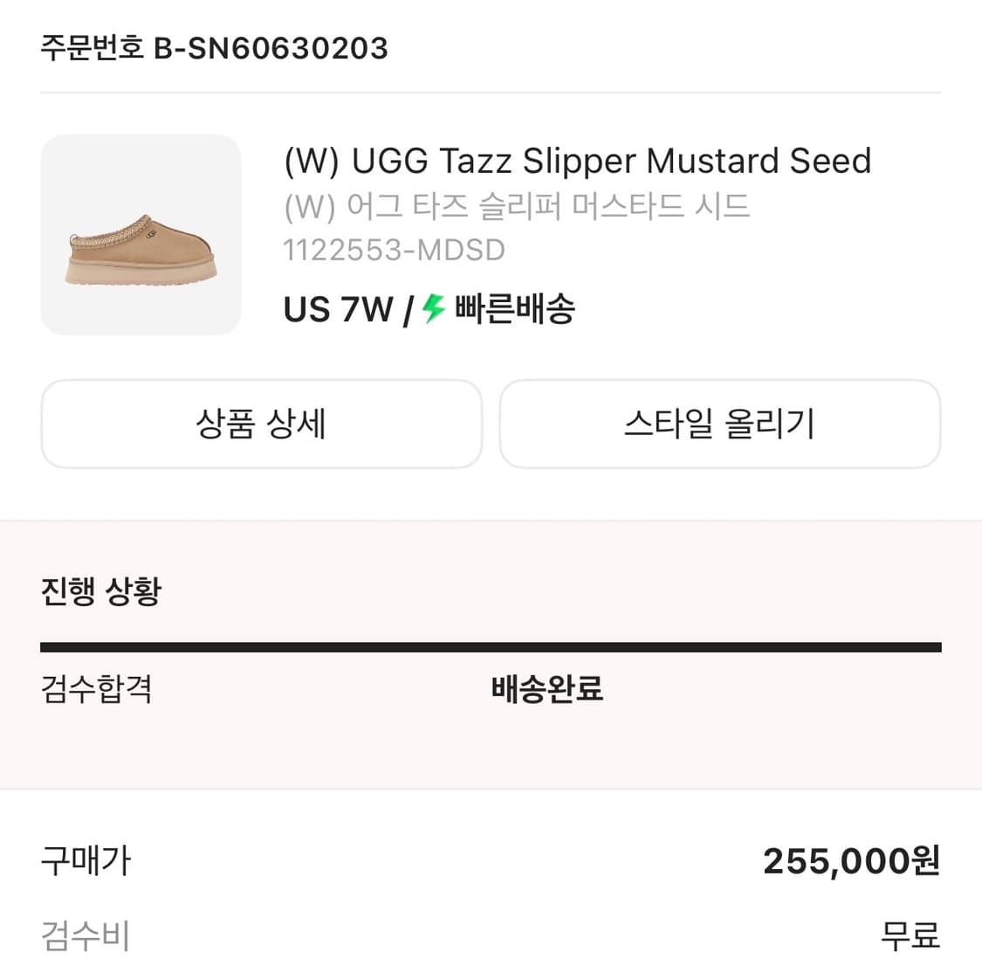Click the 스타일 올리기 button
Viewport: 982px width, 973px height.
pos(719,424)
